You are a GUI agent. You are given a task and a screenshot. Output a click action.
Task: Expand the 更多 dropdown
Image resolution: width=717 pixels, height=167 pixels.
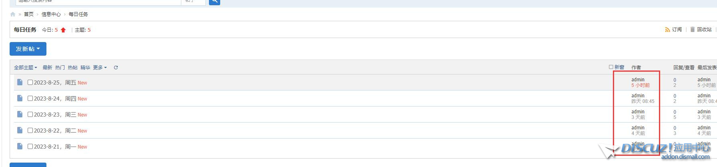[100, 68]
